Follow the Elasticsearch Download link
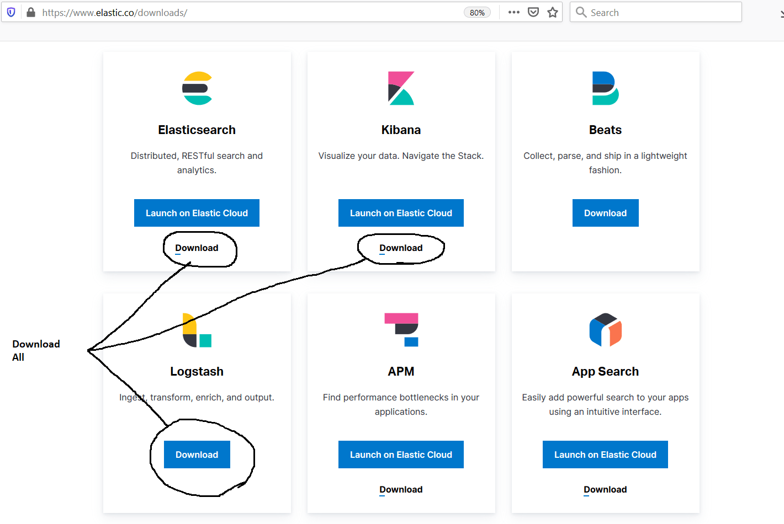The height and width of the screenshot is (524, 784). (x=197, y=248)
